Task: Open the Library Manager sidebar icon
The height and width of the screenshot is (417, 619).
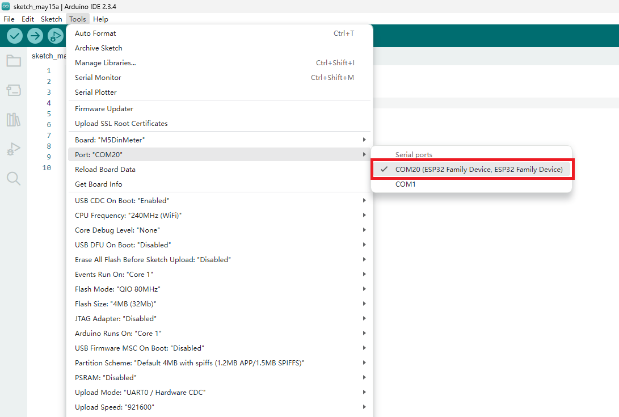Action: click(x=14, y=119)
